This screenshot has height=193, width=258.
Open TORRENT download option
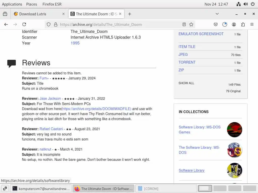187,62
